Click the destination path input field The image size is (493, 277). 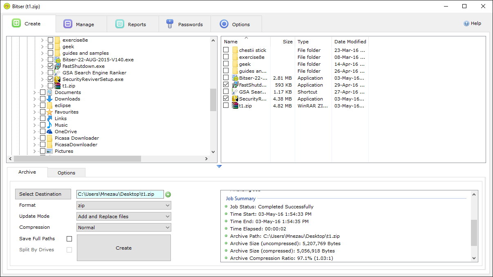coord(121,194)
